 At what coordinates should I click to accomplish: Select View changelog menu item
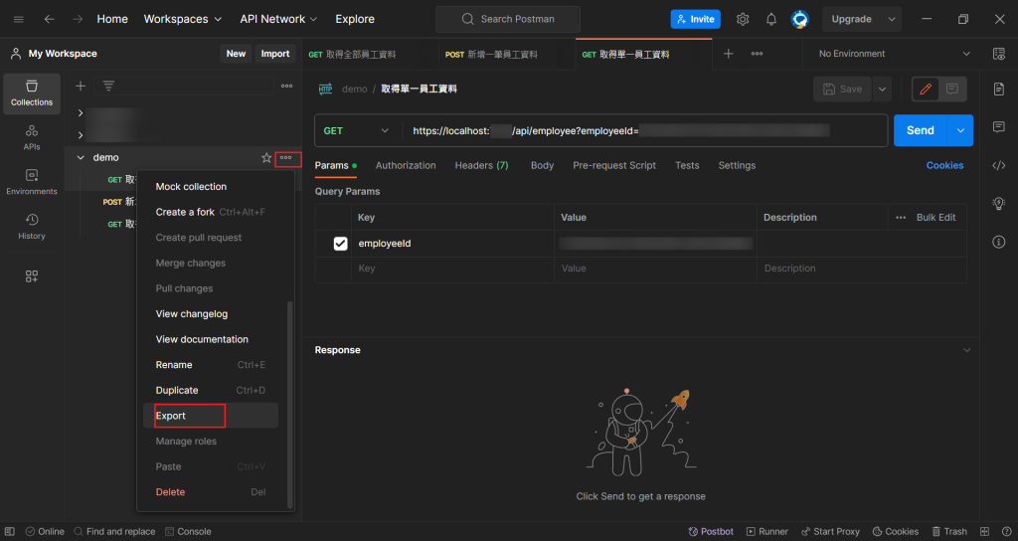pyautogui.click(x=211, y=313)
